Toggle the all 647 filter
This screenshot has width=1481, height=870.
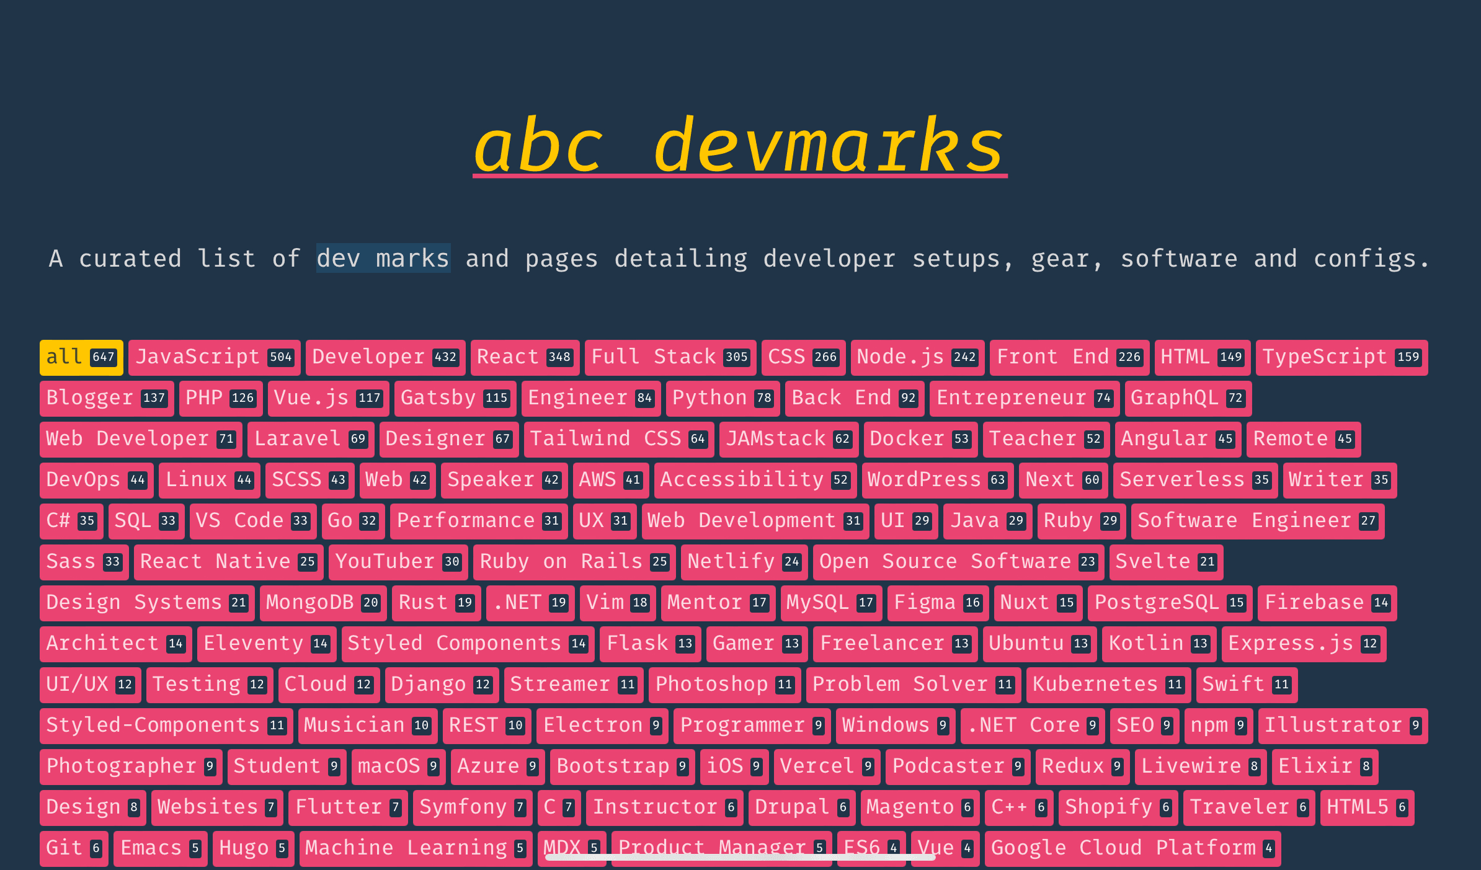click(80, 357)
